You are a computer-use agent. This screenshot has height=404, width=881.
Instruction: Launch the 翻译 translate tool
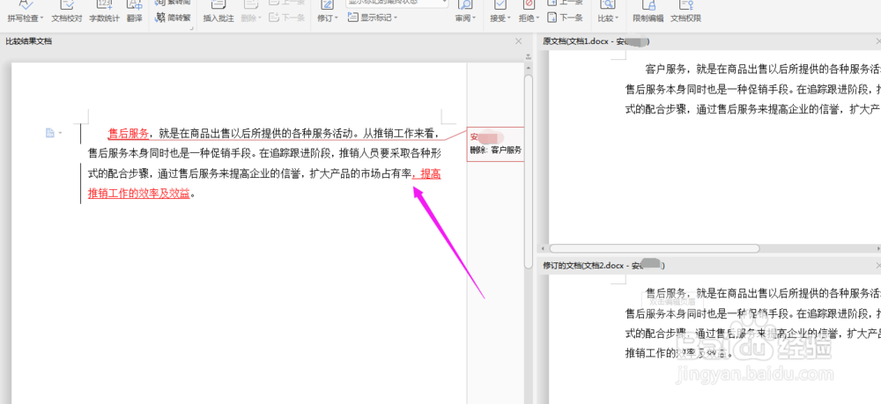[134, 11]
